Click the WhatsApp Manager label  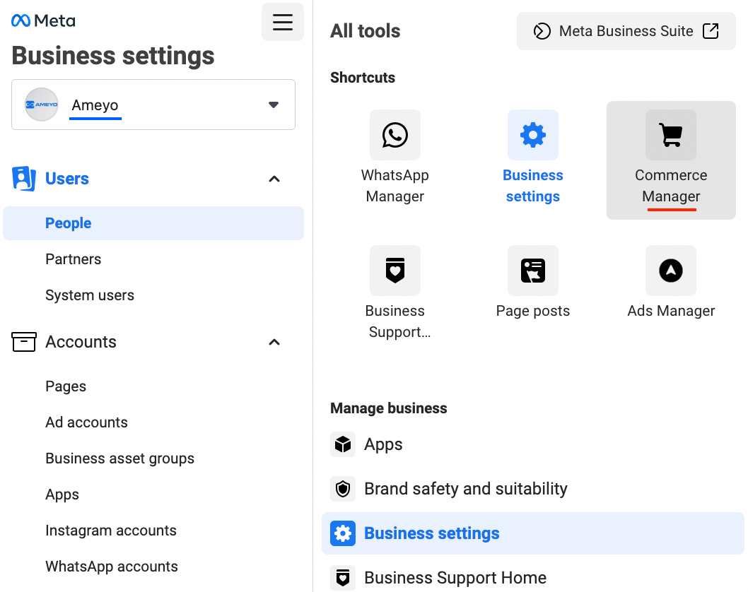coord(395,185)
